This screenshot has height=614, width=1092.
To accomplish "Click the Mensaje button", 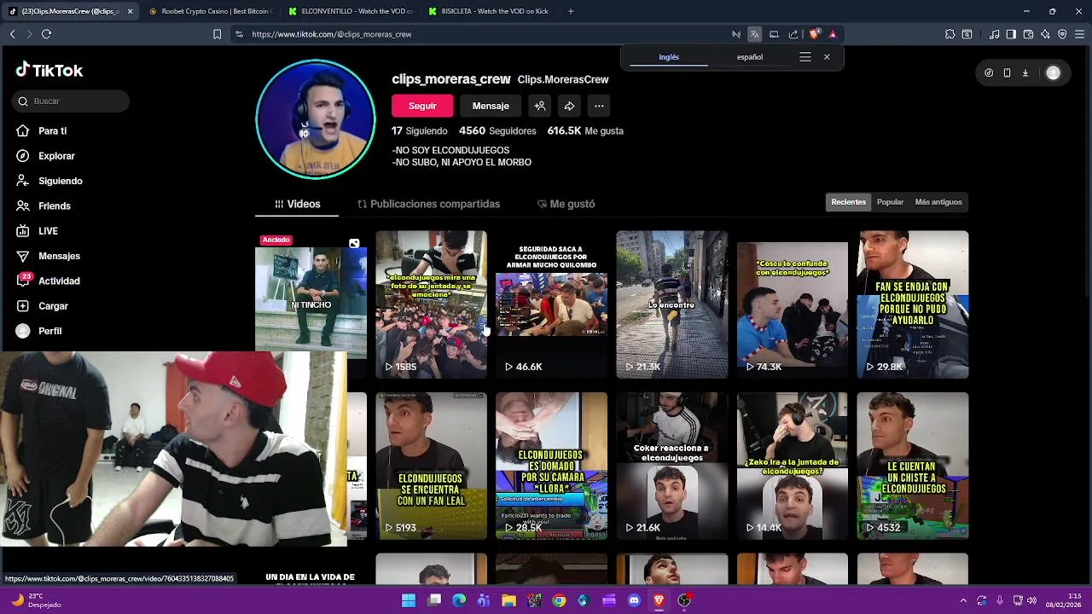I will (x=491, y=106).
